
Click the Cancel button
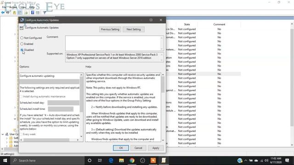(138, 148)
